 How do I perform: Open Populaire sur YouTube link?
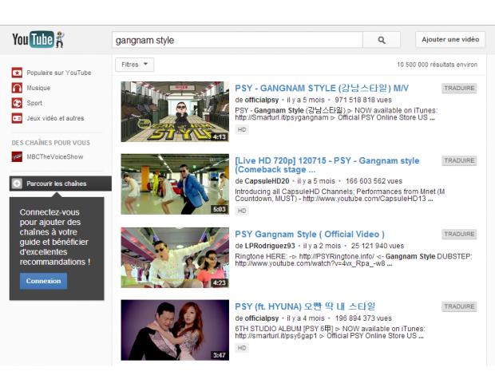(x=59, y=73)
